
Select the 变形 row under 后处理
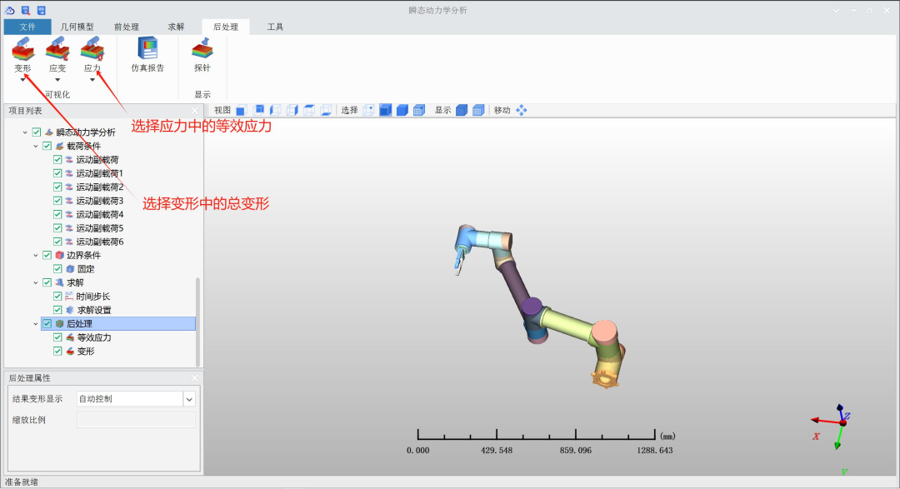[x=86, y=352]
